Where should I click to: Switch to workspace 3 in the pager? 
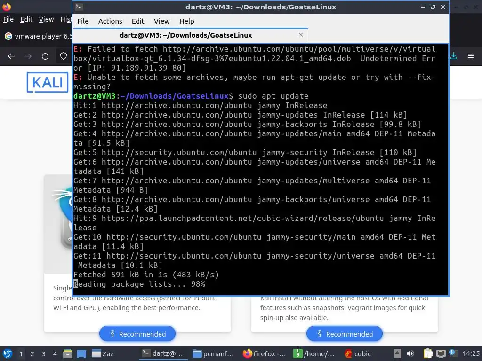pos(44,354)
